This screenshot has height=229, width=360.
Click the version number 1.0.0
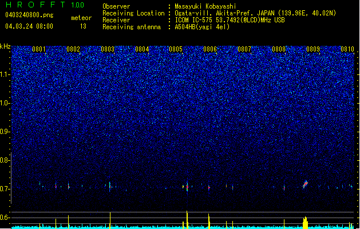coord(78,5)
